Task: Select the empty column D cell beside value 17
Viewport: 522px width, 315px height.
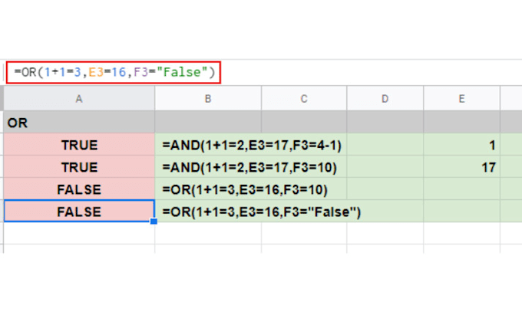Action: tap(385, 167)
